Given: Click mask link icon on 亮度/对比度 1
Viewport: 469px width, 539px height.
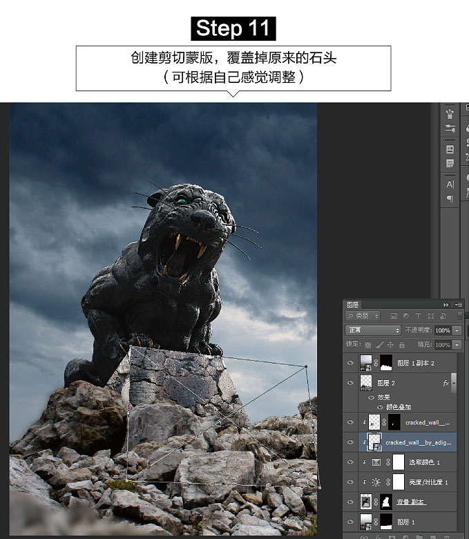Looking at the screenshot, I should pyautogui.click(x=388, y=482).
